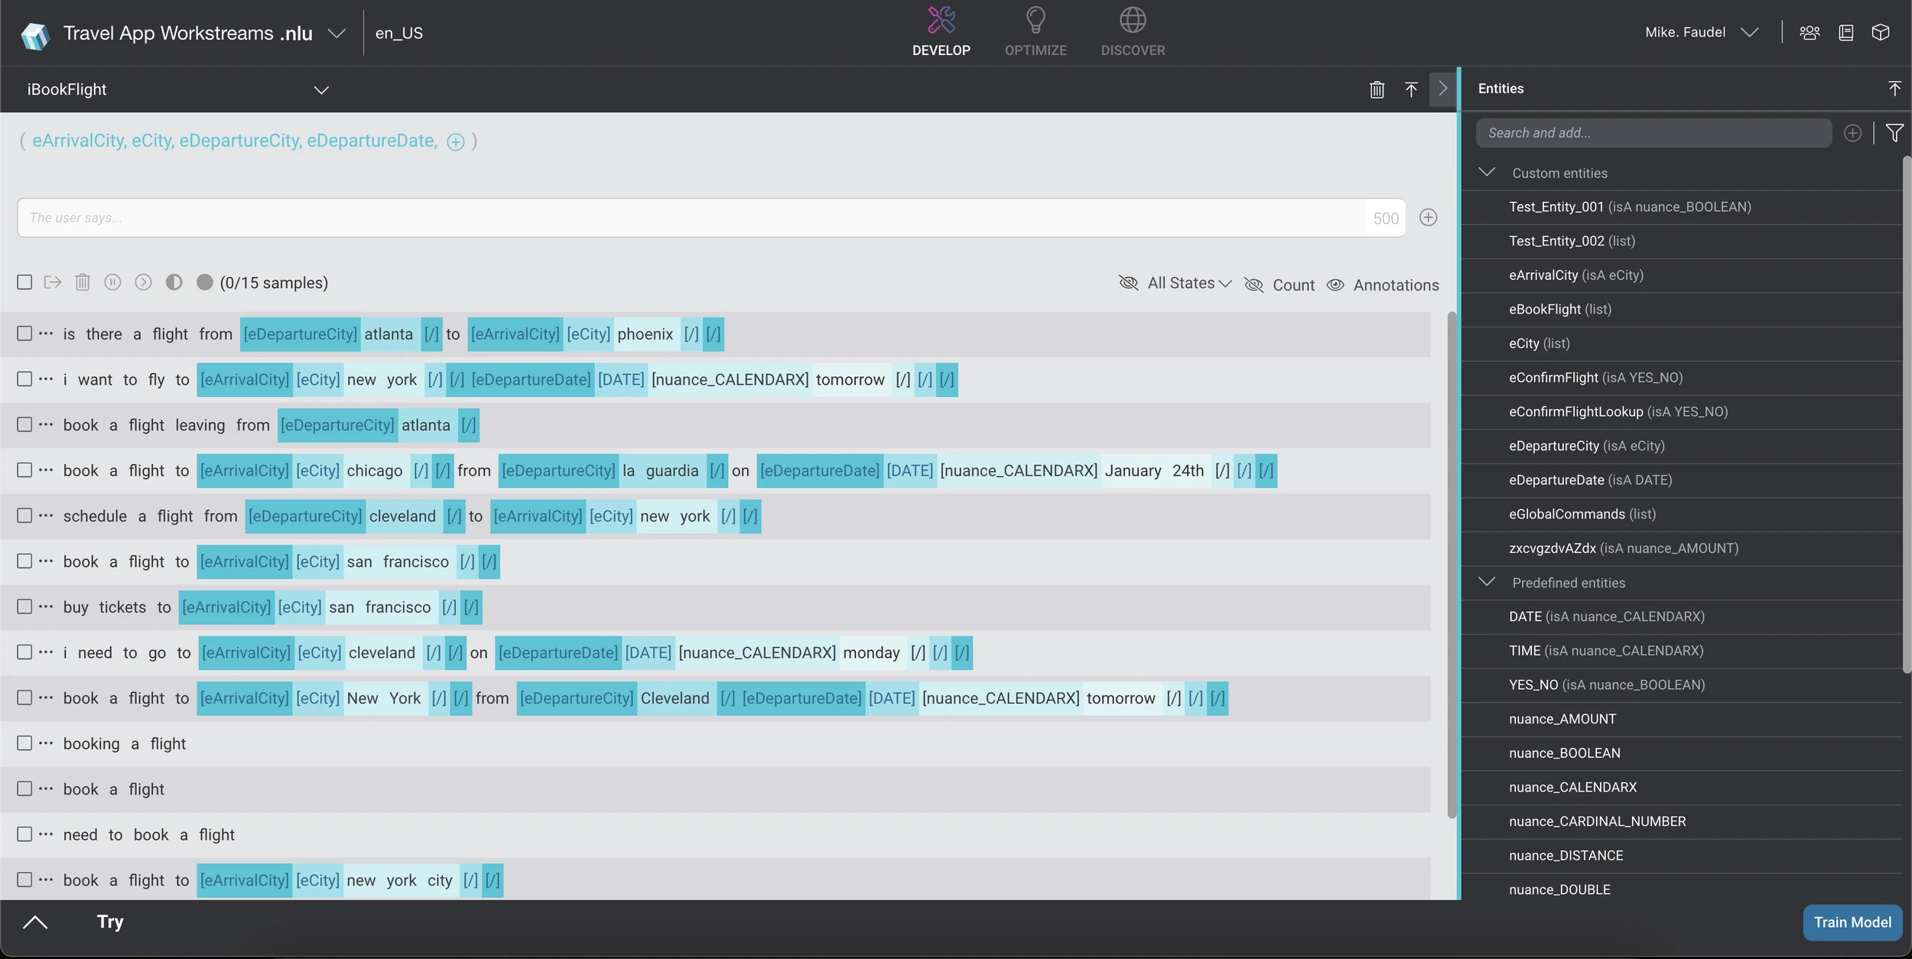Viewport: 1912px width, 959px height.
Task: Open the package cube icon in header
Action: click(1880, 33)
